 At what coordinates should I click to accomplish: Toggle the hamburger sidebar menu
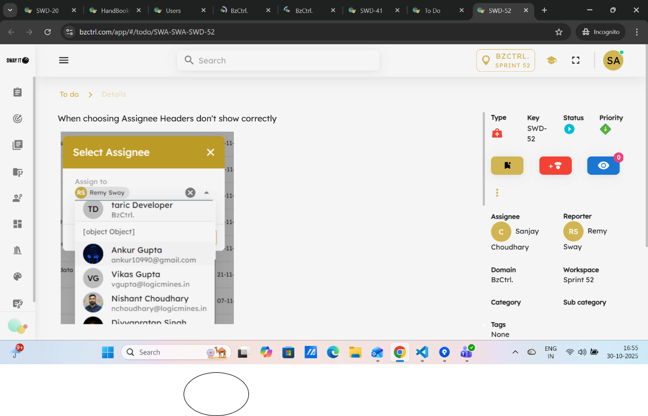64,60
